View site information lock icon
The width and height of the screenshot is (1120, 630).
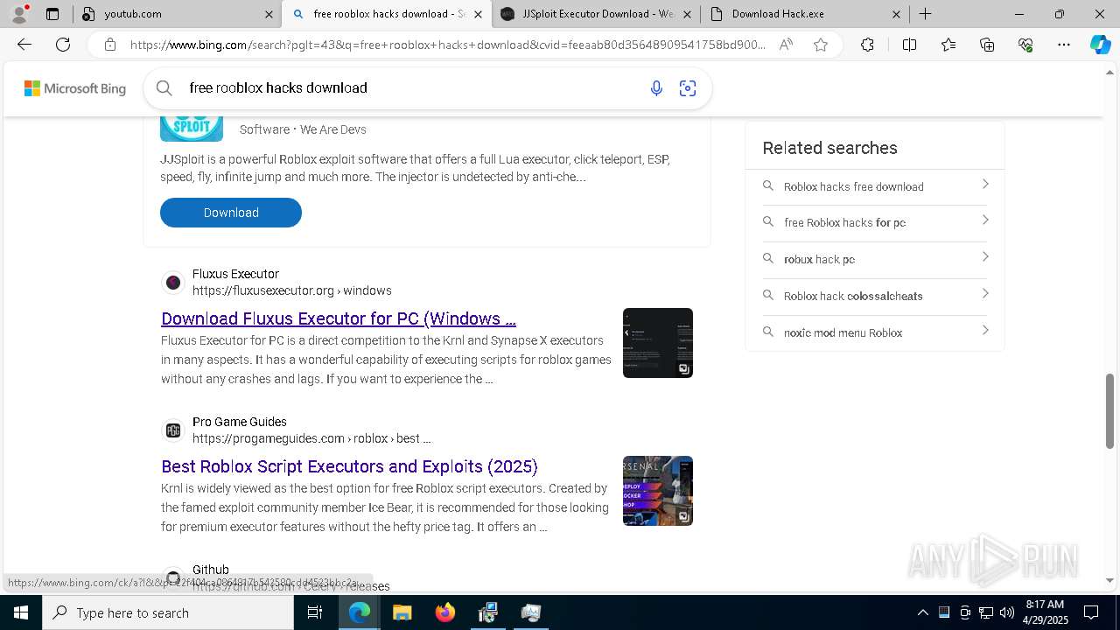tap(110, 45)
